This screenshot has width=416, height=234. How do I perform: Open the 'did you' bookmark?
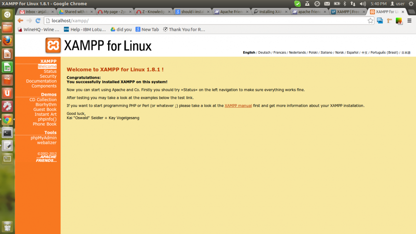pos(121,30)
